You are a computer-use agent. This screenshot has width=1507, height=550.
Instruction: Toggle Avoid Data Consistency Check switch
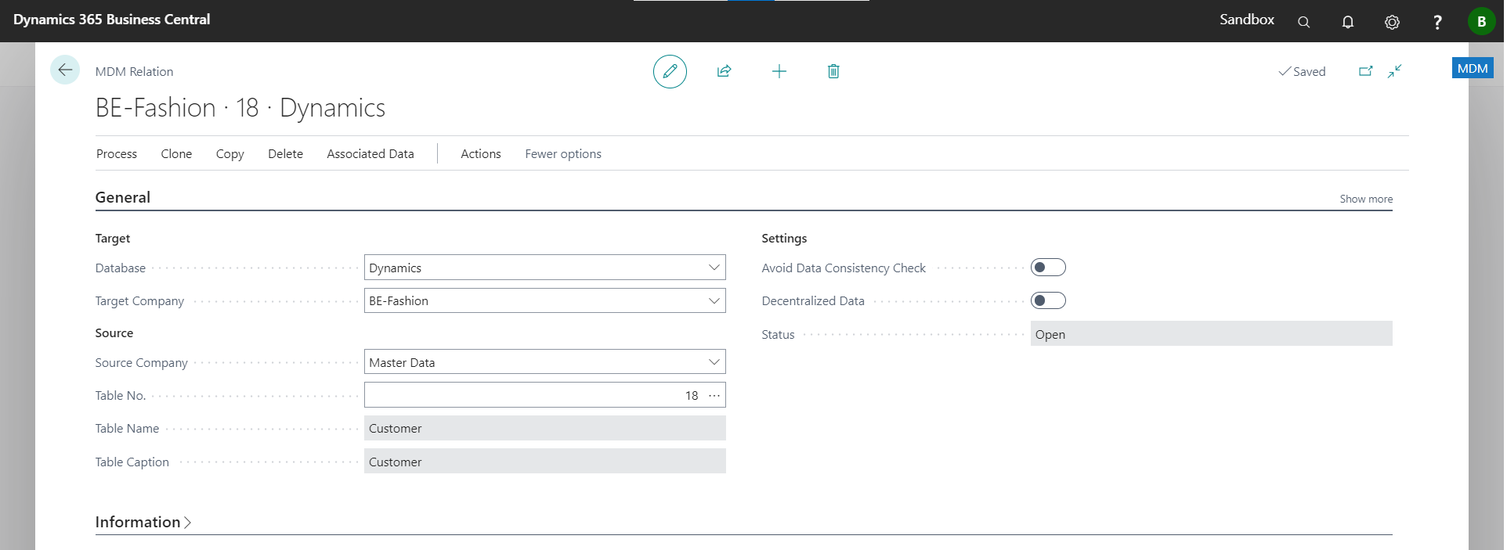pos(1048,268)
